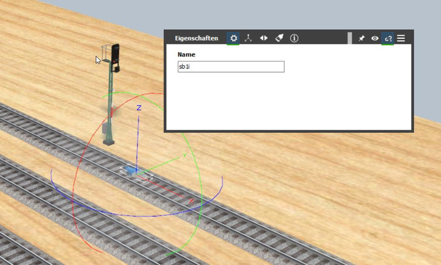Open the general settings gear tab
441x265 pixels.
click(233, 38)
